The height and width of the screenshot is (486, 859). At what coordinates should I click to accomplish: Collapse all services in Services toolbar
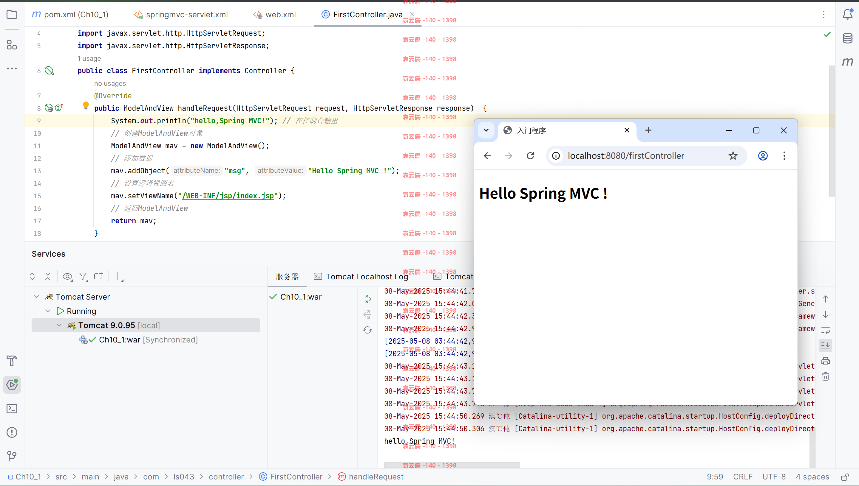pos(48,276)
